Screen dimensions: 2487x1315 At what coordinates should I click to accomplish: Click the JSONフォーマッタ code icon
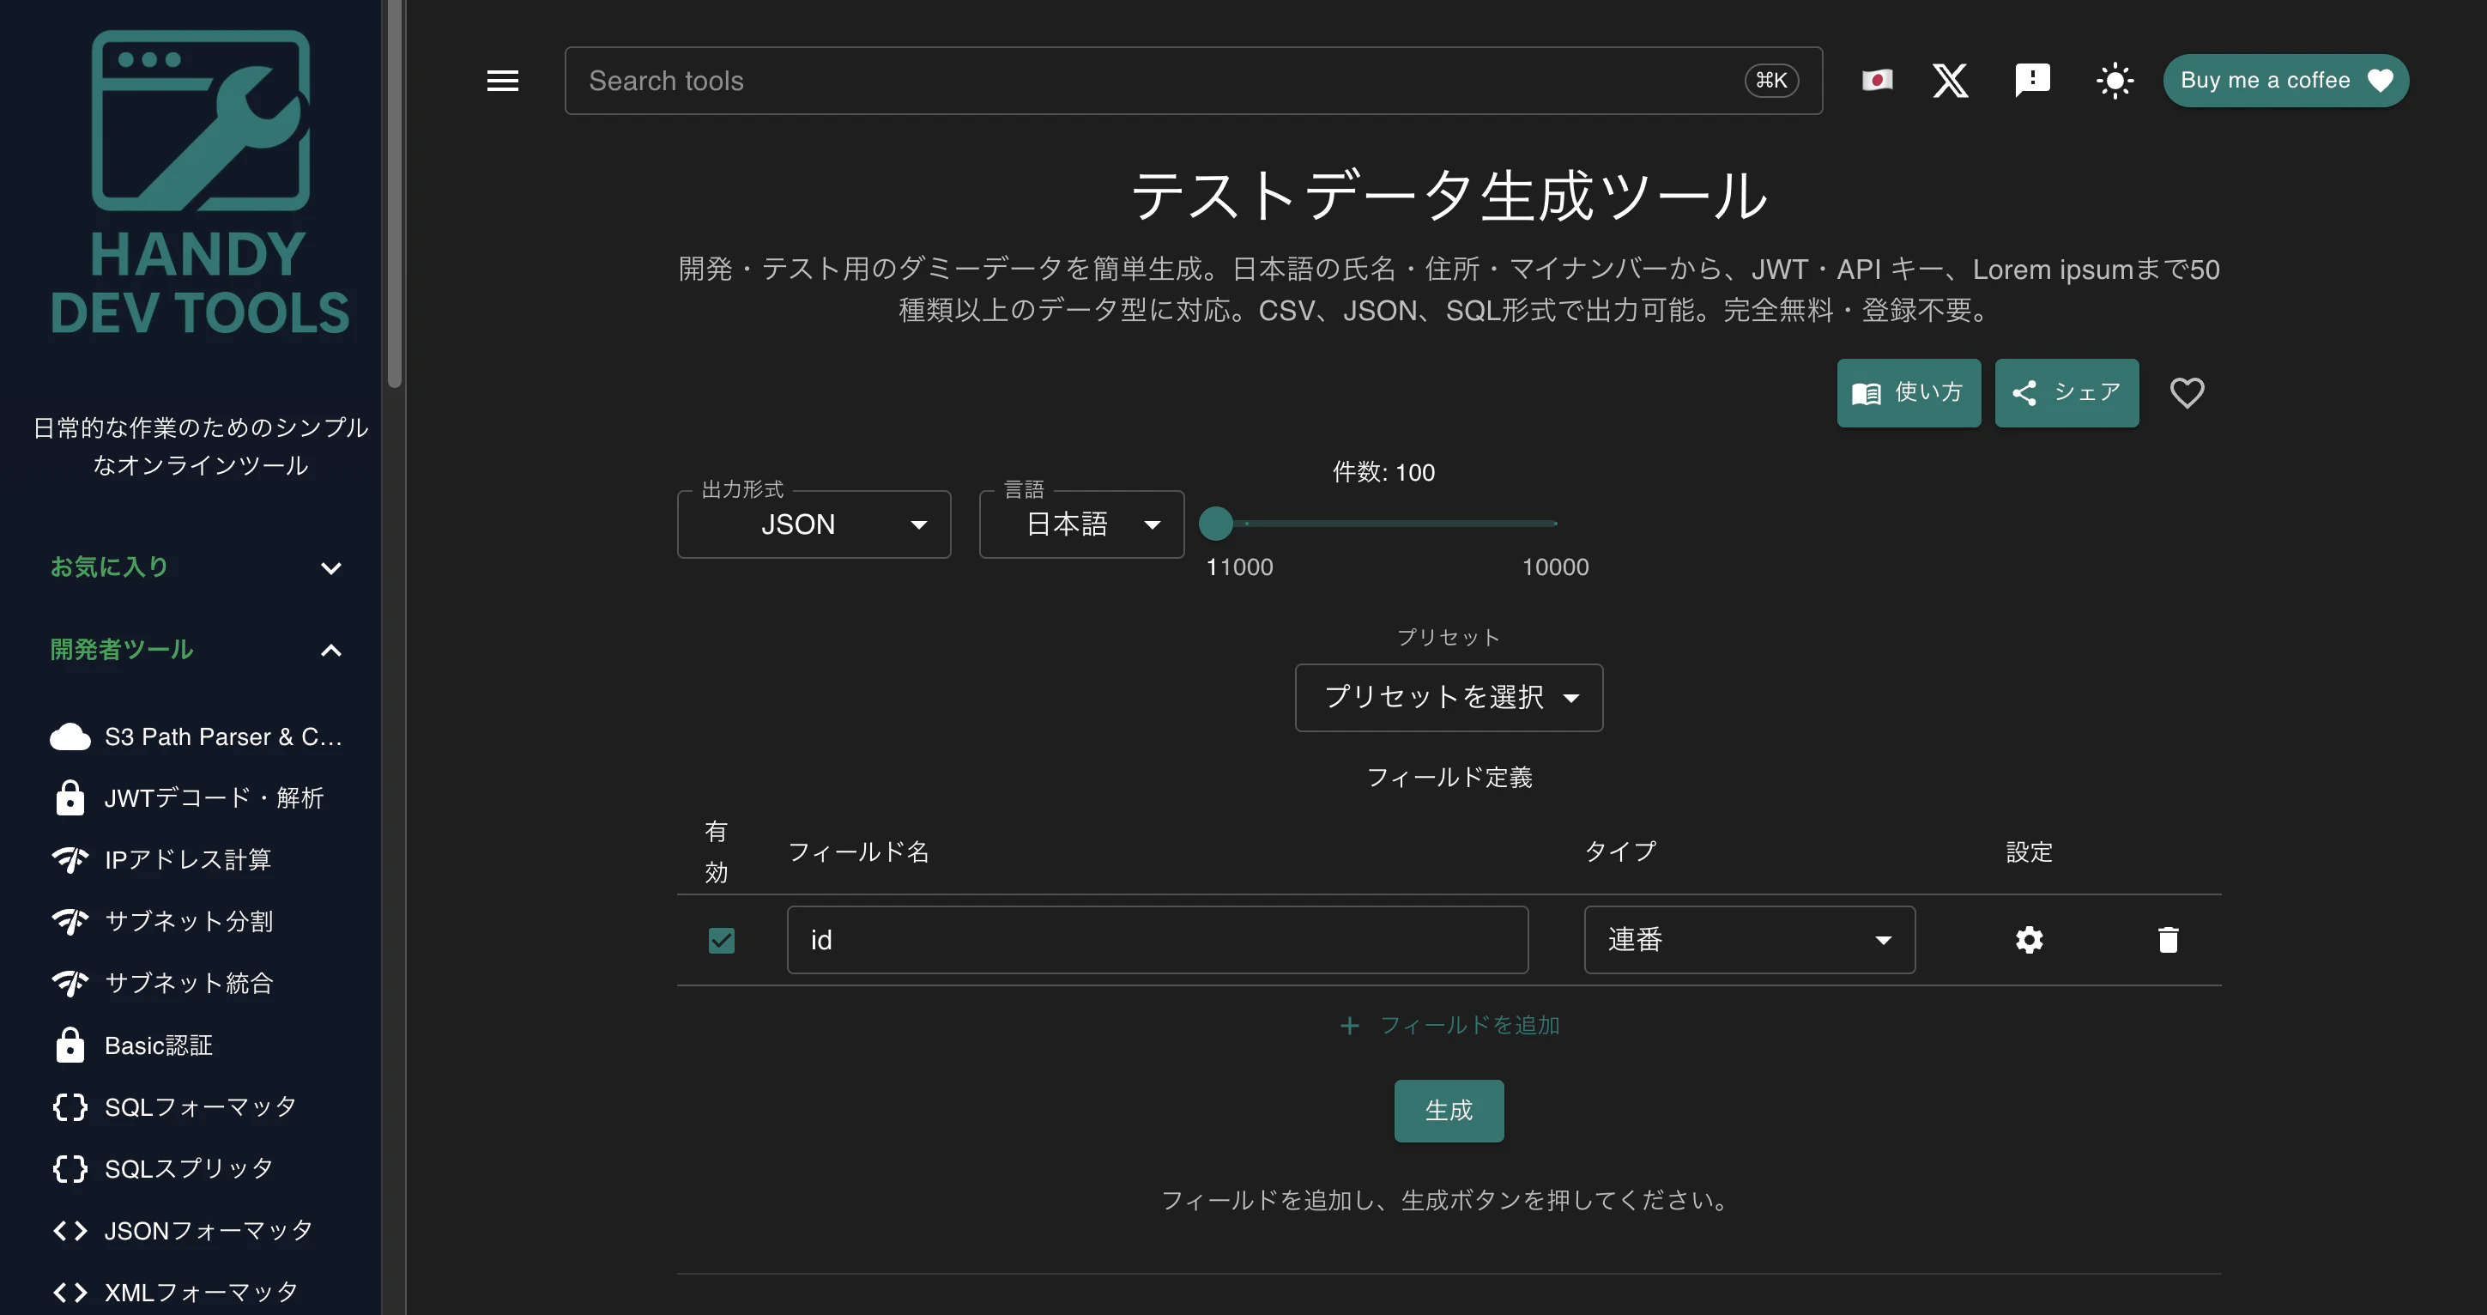click(70, 1230)
